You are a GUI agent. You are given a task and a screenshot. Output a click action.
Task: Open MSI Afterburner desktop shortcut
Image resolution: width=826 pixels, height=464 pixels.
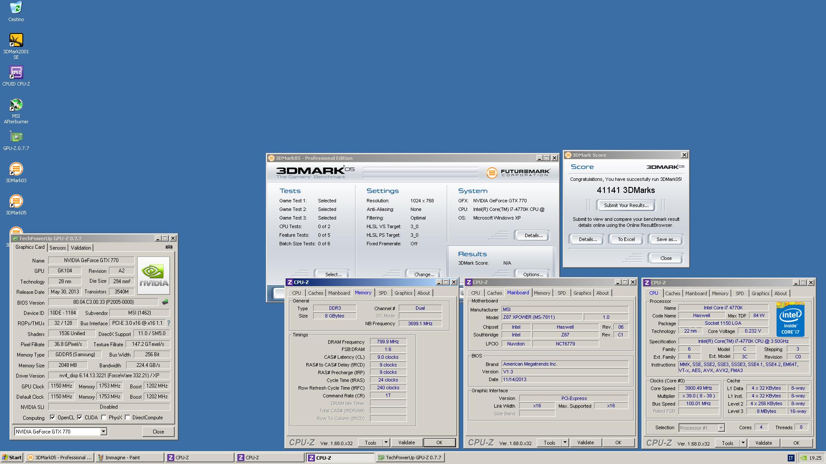pos(16,111)
